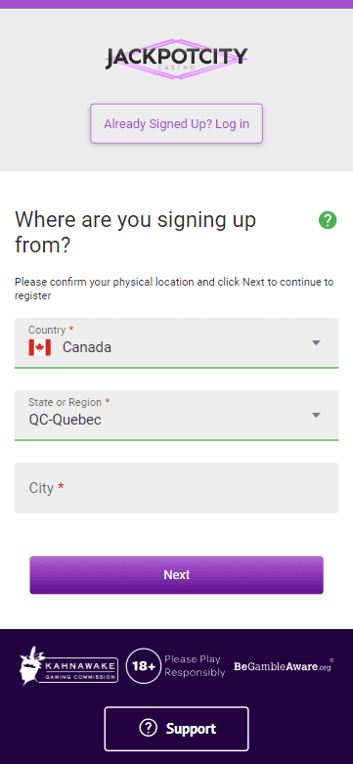Click the confirm physical location instruction text
Image resolution: width=353 pixels, height=764 pixels.
174,289
